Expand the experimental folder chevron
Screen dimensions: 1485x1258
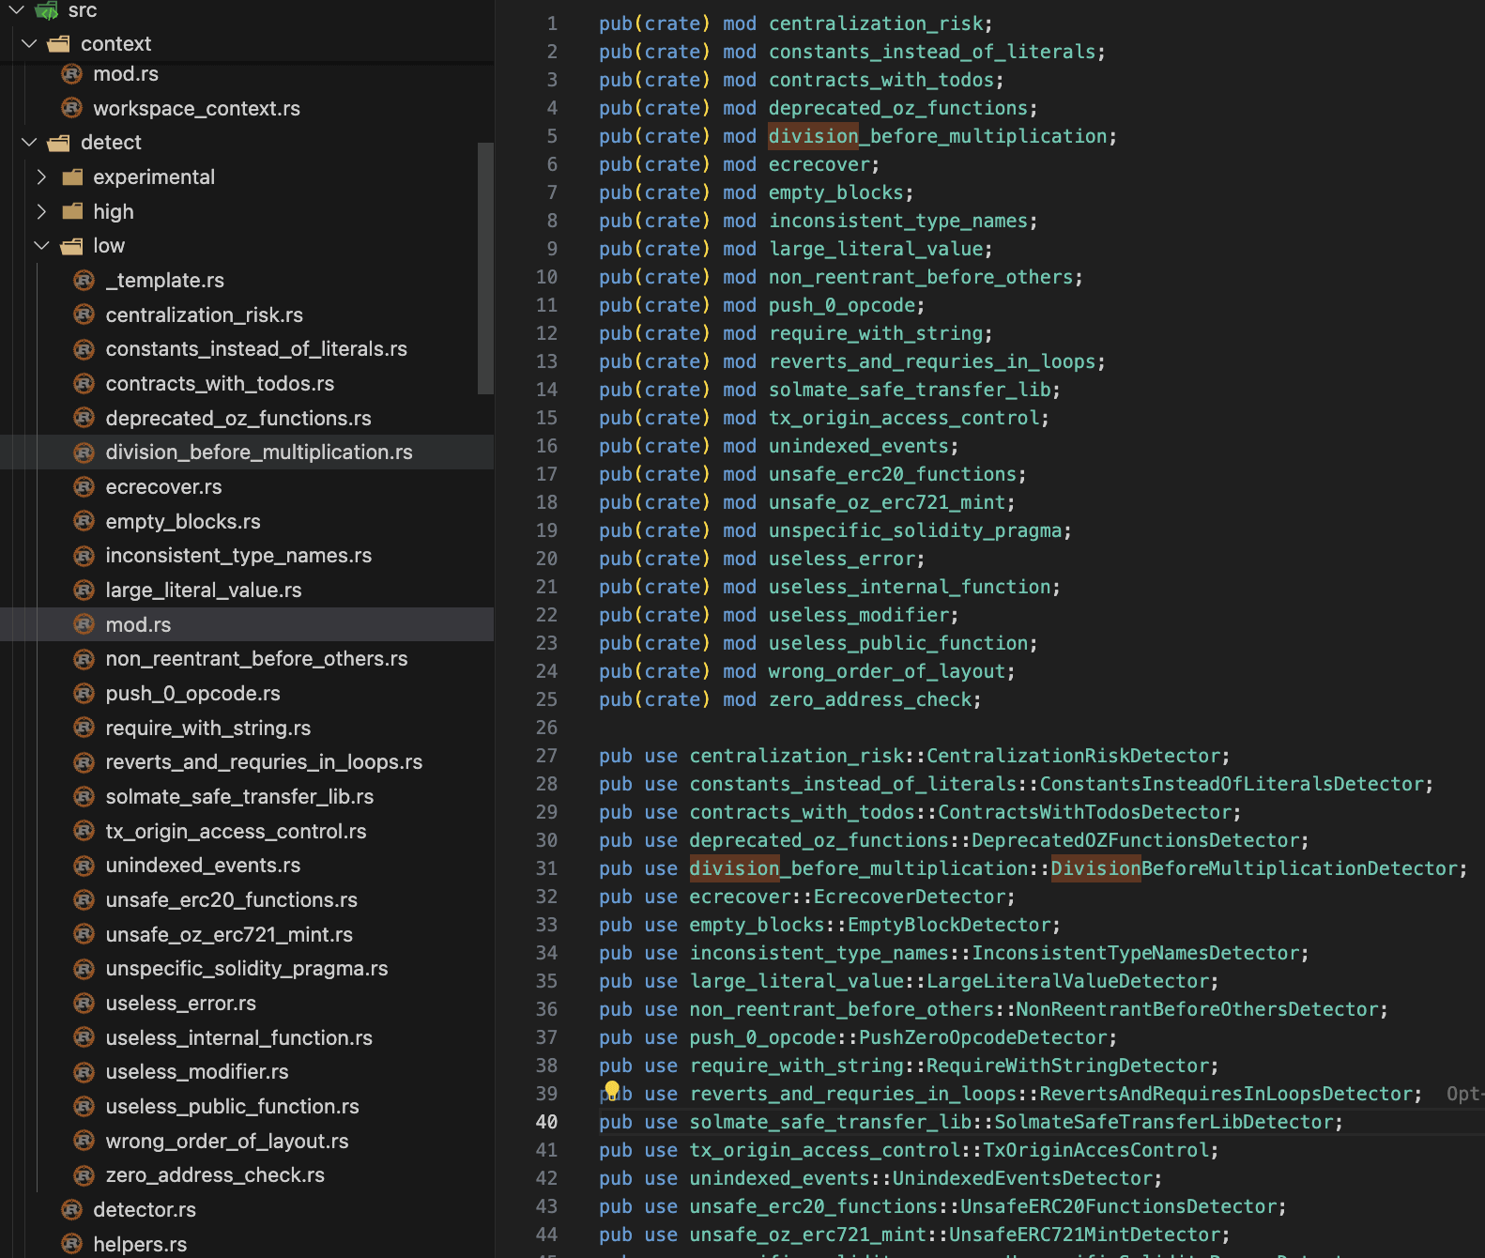point(41,177)
